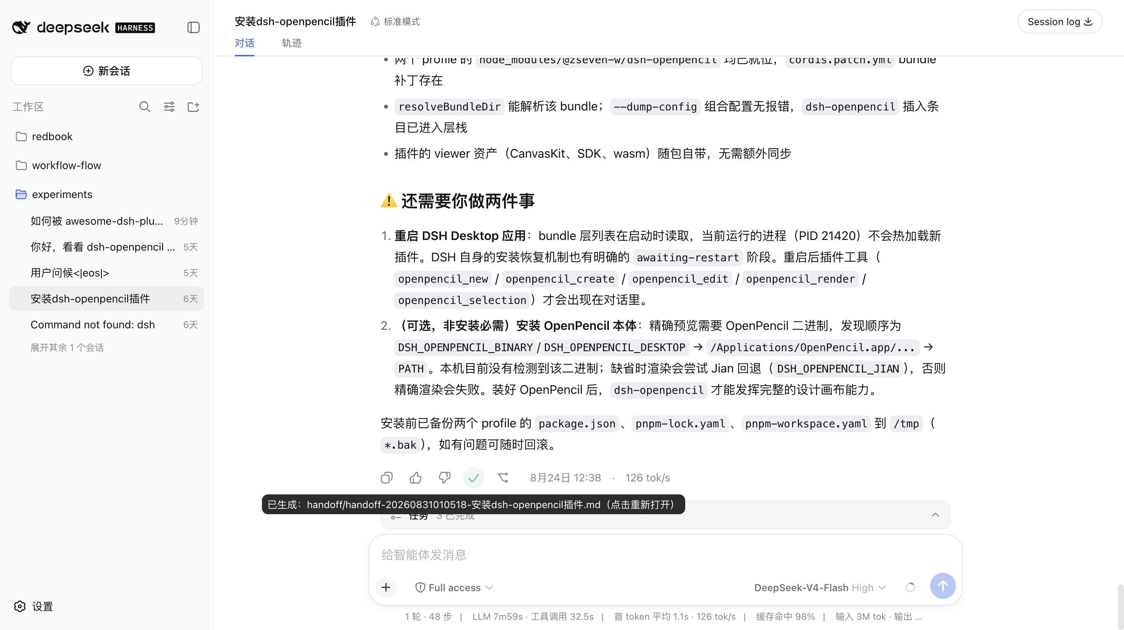Image resolution: width=1124 pixels, height=630 pixels.
Task: Open 设置 settings at sidebar bottom
Action: click(34, 606)
